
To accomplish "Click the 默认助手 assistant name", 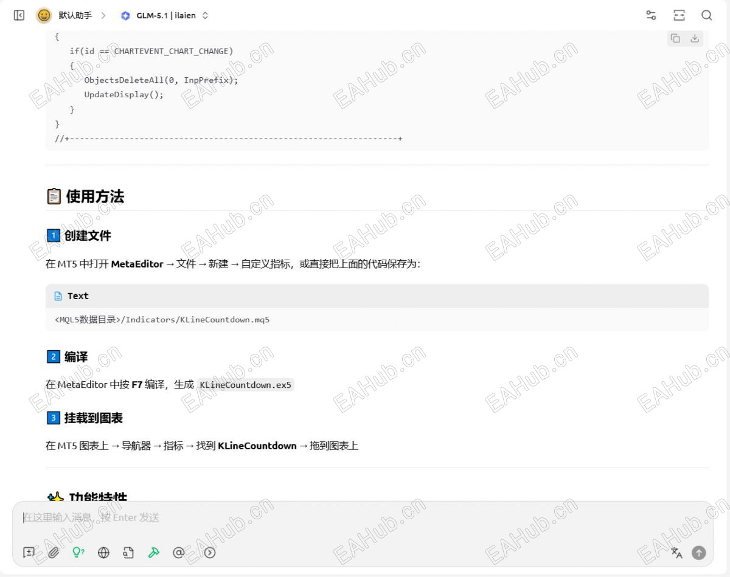I will (x=75, y=15).
